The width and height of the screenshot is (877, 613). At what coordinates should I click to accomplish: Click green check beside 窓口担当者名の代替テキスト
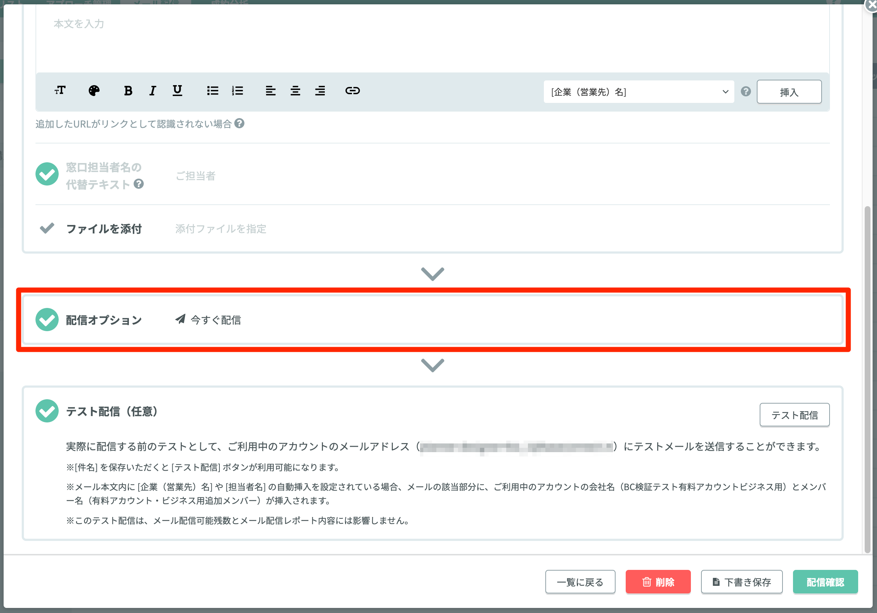[47, 174]
